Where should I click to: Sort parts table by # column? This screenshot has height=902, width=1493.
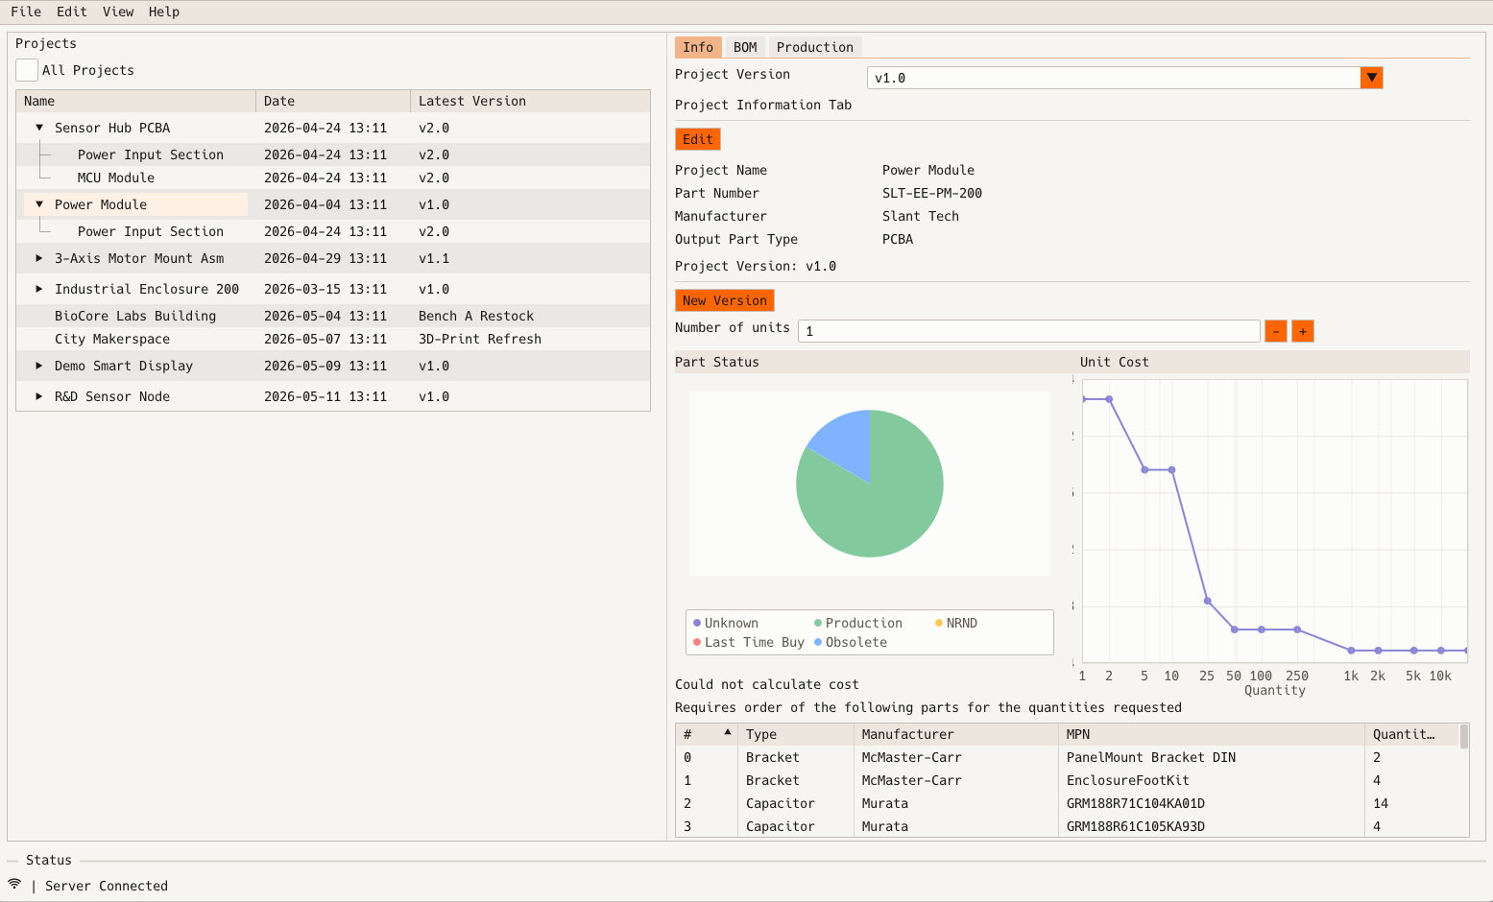click(x=707, y=734)
